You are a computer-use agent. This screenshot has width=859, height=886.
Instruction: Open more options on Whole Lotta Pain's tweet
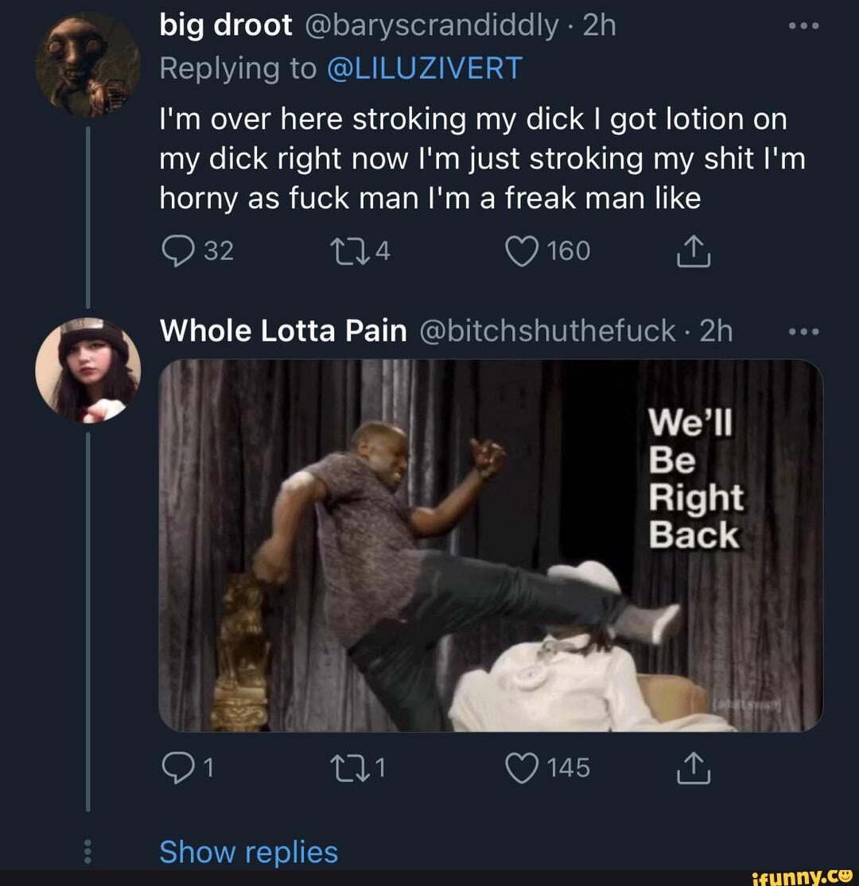(x=803, y=331)
